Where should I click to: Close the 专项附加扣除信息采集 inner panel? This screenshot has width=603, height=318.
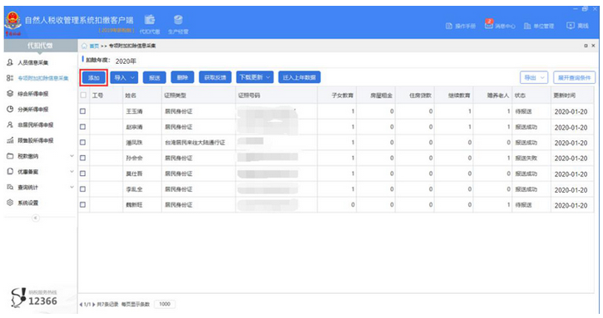(x=593, y=46)
